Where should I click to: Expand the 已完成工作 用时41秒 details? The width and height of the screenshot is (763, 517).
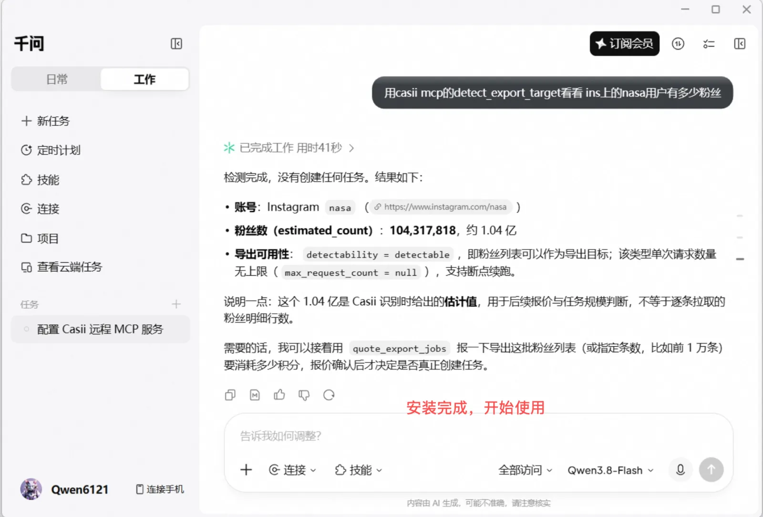(289, 148)
